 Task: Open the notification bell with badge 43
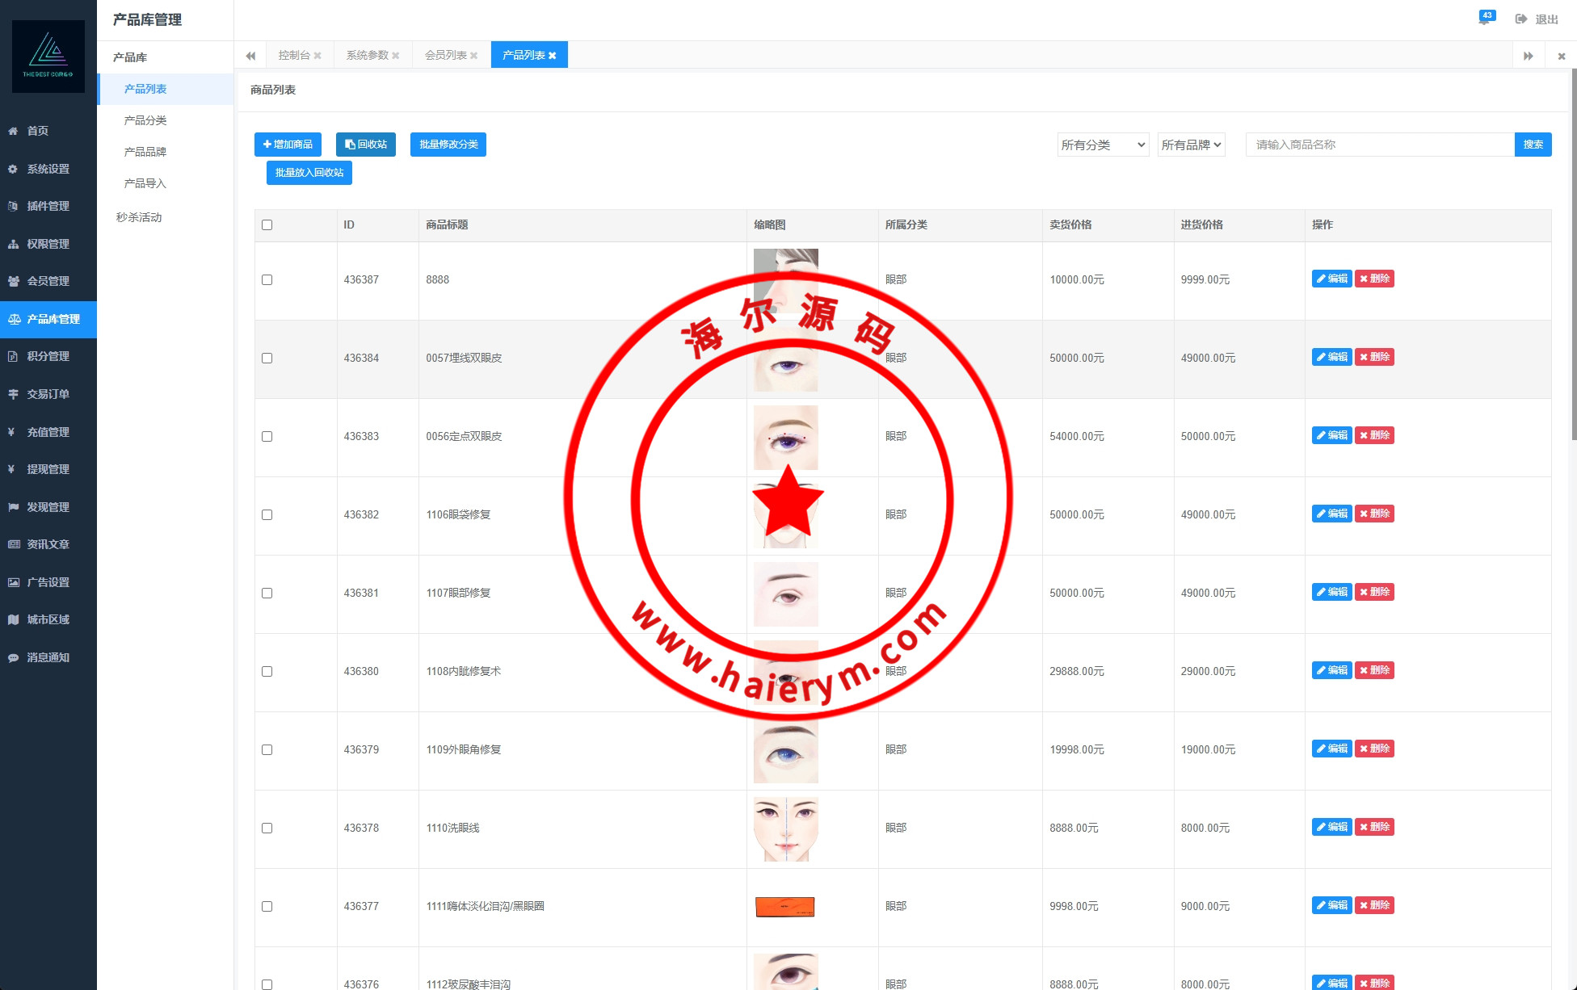(1485, 19)
